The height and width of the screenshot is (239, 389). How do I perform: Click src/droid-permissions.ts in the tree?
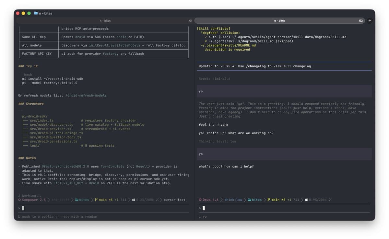pyautogui.click(x=53, y=142)
